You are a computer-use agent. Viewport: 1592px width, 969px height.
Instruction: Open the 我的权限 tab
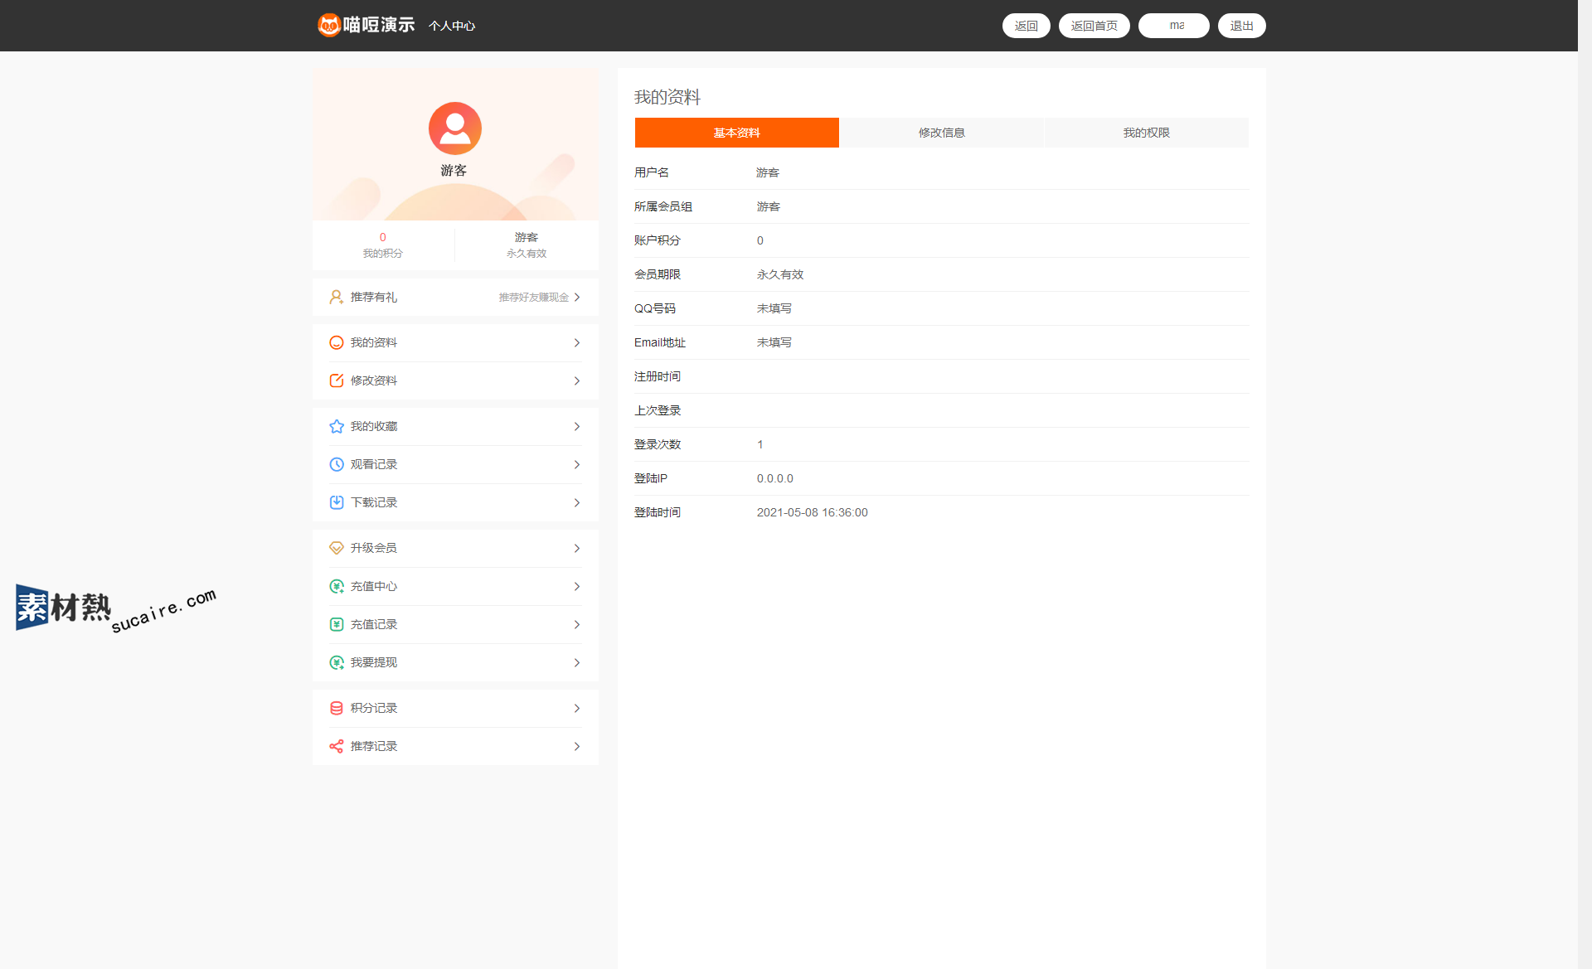[1146, 133]
